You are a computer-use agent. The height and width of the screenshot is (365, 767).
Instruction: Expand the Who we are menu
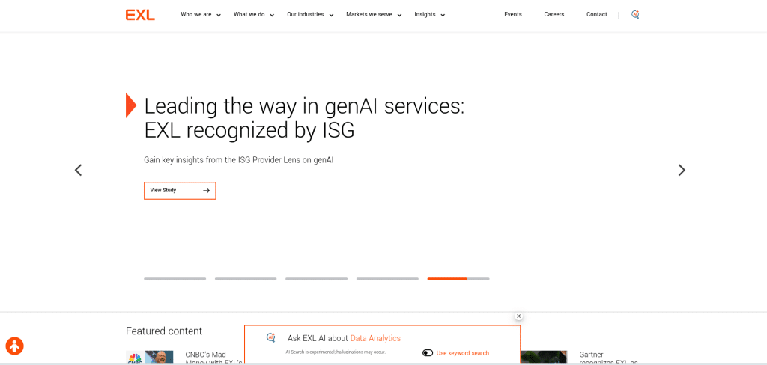pos(201,15)
